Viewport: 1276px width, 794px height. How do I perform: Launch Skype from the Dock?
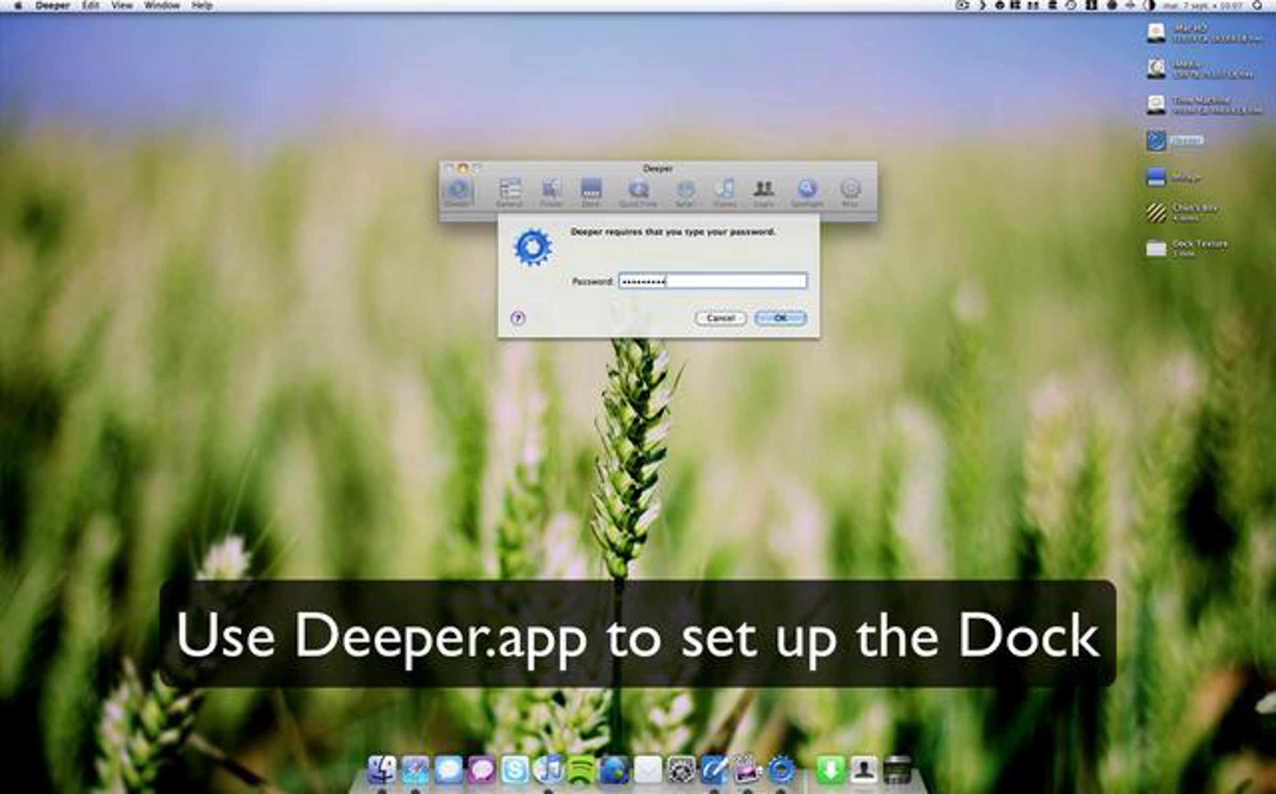(x=515, y=770)
